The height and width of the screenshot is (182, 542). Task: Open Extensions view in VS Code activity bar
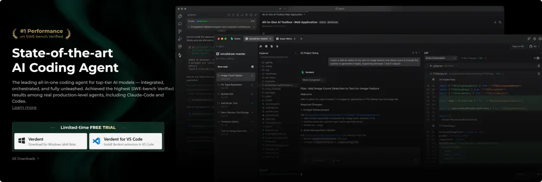180,46
